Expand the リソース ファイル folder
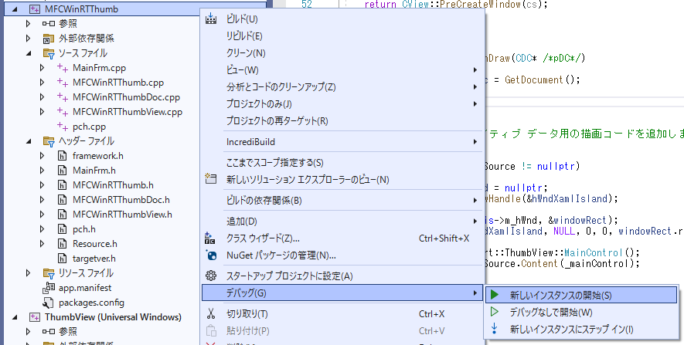This screenshot has width=684, height=345. (x=29, y=273)
